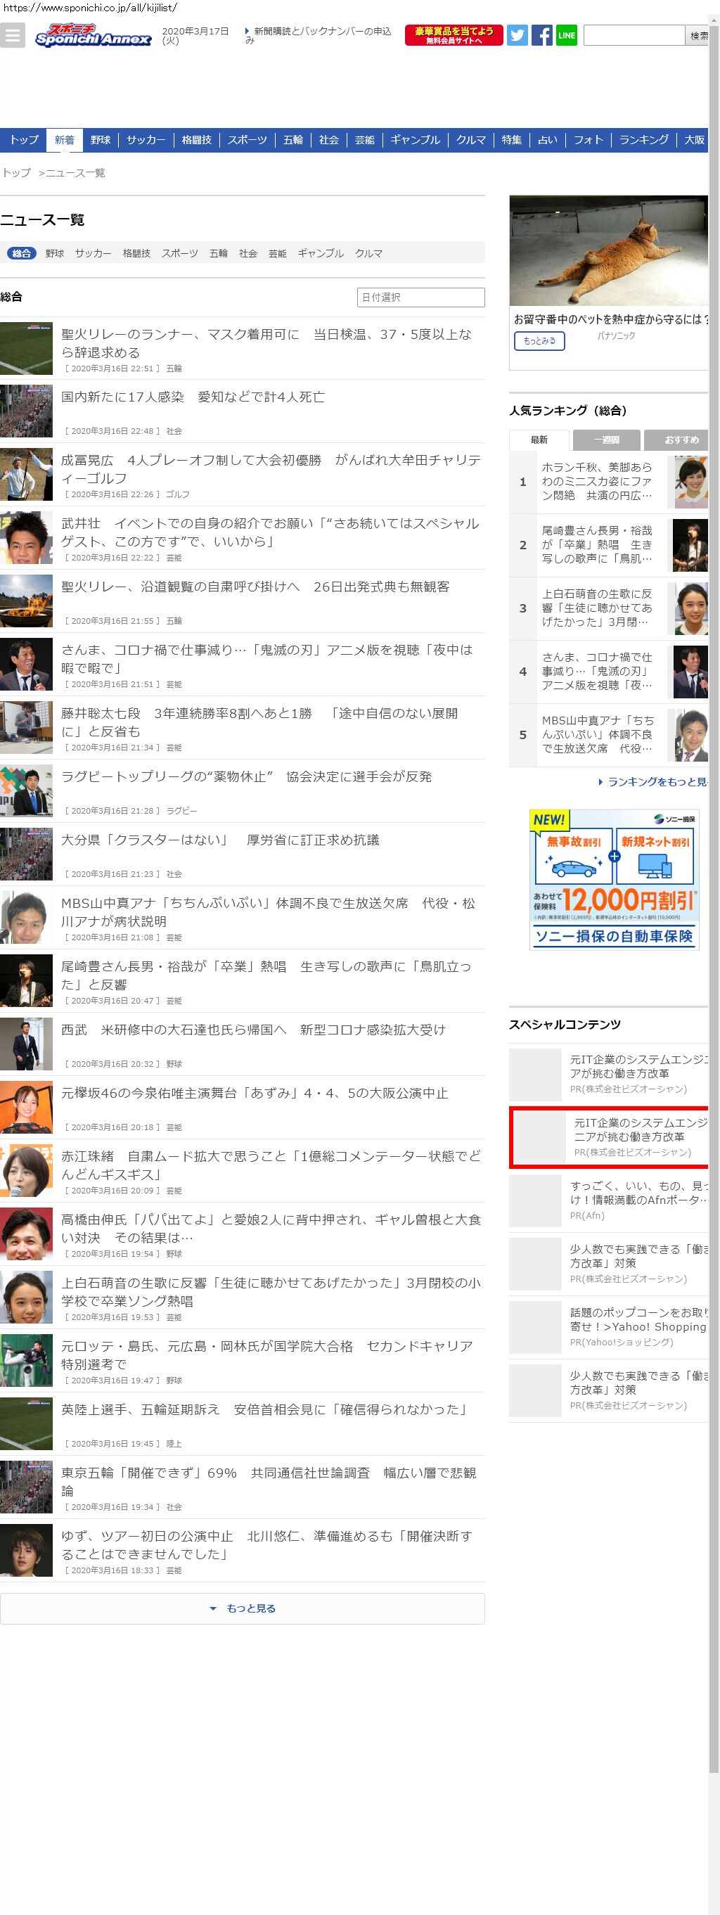Viewport: 720px width, 1915px height.
Task: Open the hamburger menu icon
Action: (x=13, y=35)
